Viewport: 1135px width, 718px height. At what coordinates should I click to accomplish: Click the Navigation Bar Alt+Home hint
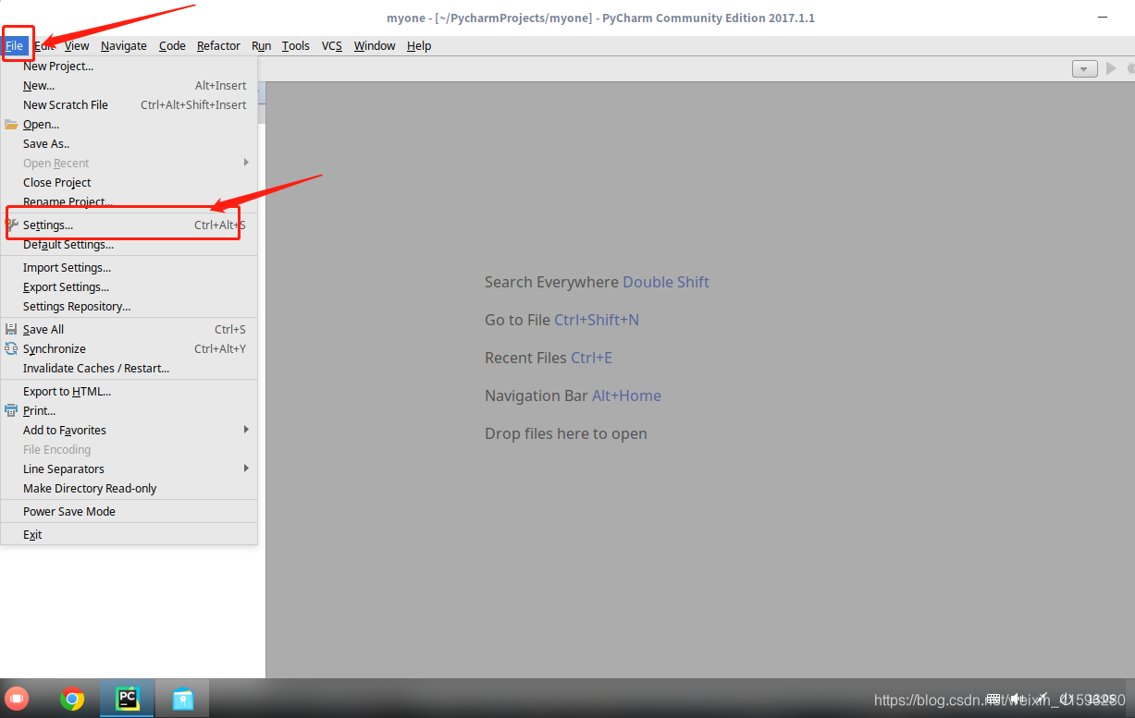[x=573, y=396]
